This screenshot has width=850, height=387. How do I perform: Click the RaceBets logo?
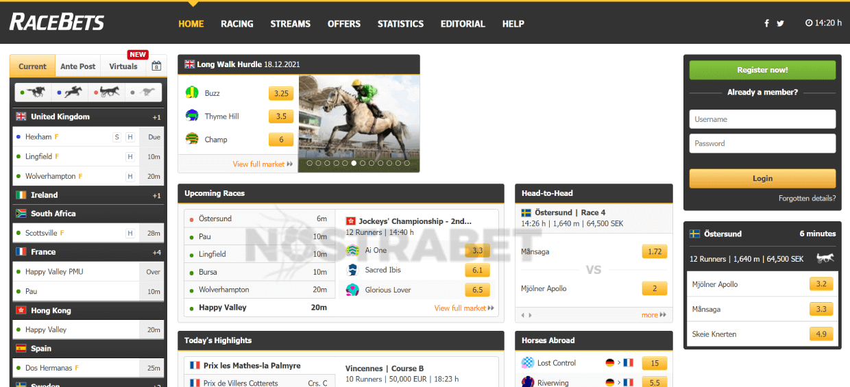[x=56, y=22]
